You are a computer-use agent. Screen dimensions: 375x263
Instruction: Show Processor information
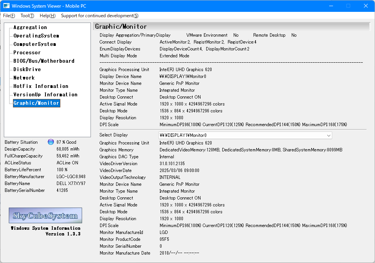27,53
